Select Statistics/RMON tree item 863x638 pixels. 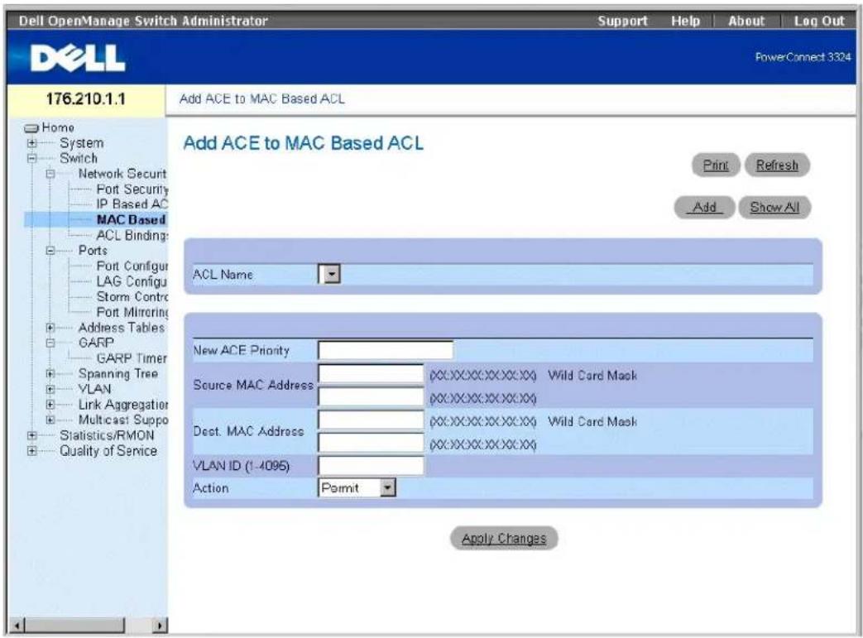107,435
